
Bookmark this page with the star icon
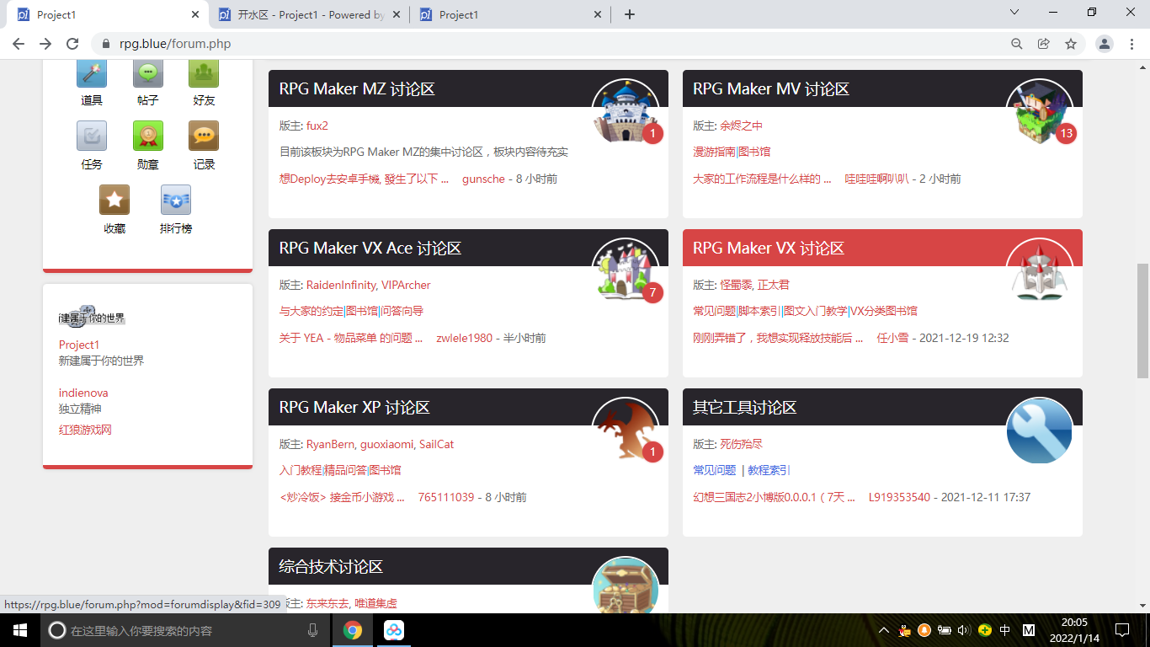[1071, 44]
